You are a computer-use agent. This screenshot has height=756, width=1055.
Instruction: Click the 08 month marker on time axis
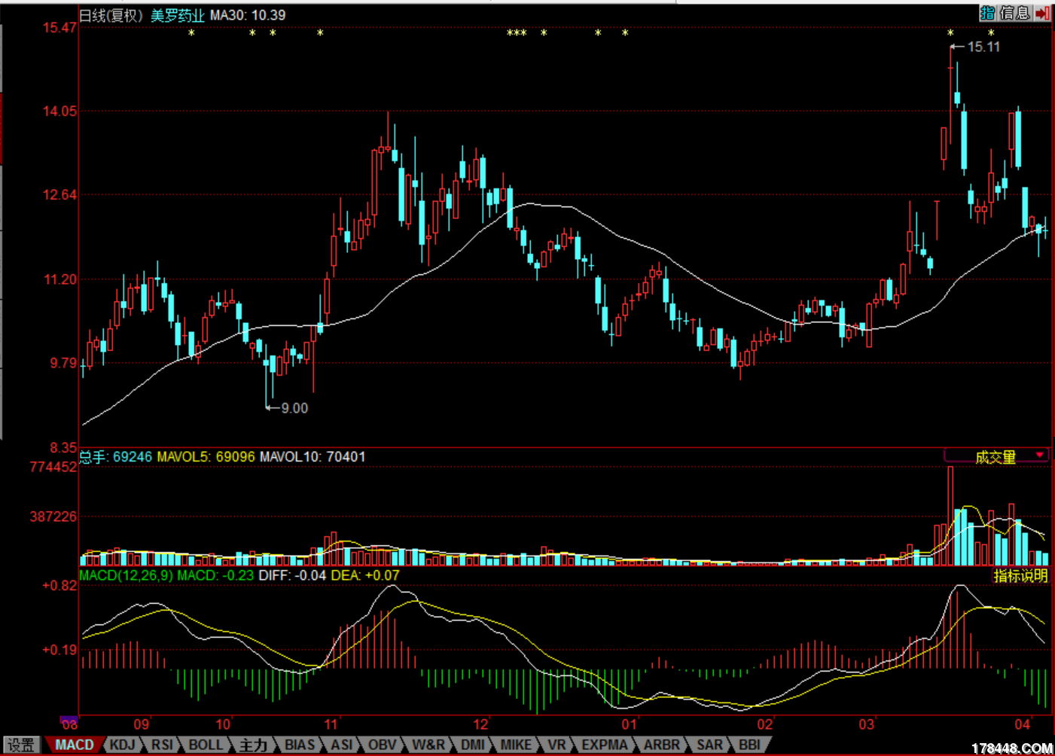69,725
